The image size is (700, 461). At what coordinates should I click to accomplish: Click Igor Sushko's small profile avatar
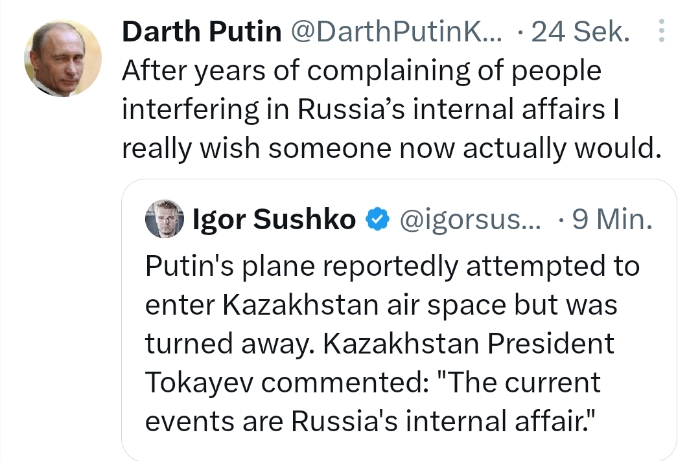(165, 219)
